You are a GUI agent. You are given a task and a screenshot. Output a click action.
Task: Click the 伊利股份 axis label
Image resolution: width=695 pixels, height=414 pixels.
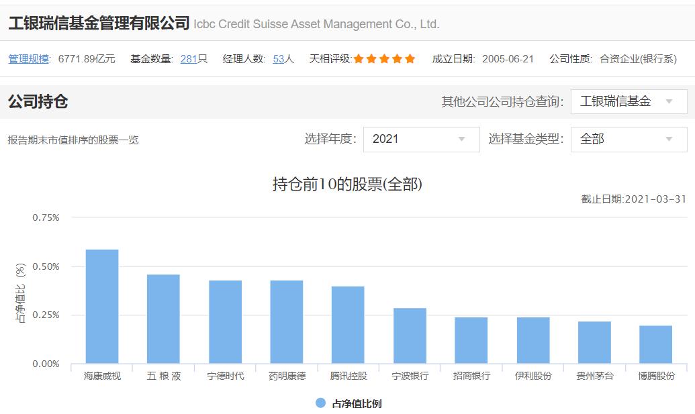tap(533, 376)
